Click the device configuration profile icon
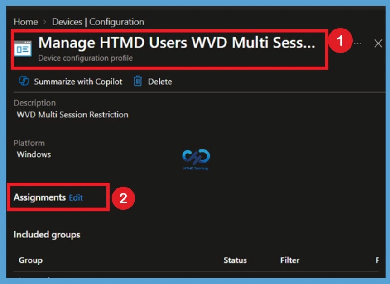Viewport: 390px width, 284px height. (23, 48)
